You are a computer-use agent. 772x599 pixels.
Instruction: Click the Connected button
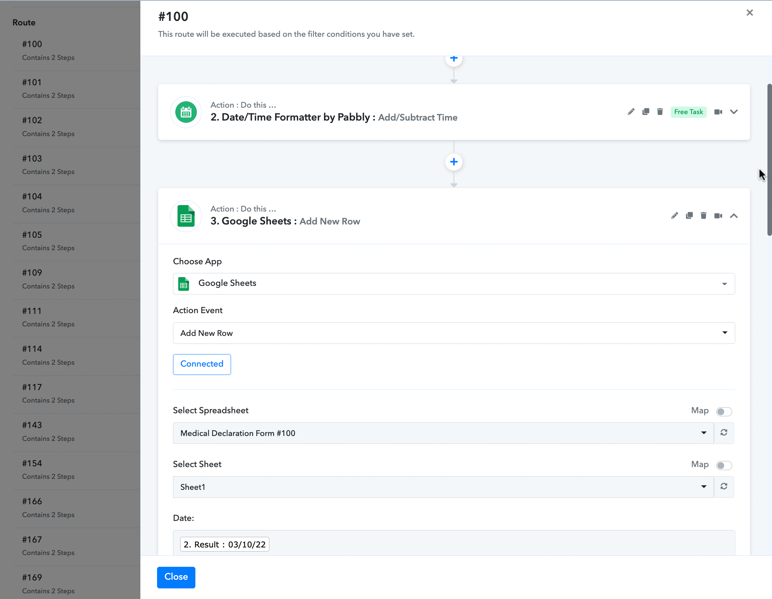tap(202, 364)
